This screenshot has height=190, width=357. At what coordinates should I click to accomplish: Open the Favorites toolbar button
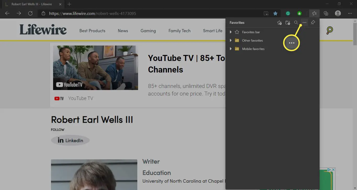(x=314, y=13)
